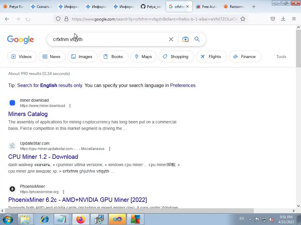
Task: Filter results by Shopping
Action: (x=176, y=57)
